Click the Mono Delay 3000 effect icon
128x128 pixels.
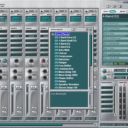pos(56,75)
